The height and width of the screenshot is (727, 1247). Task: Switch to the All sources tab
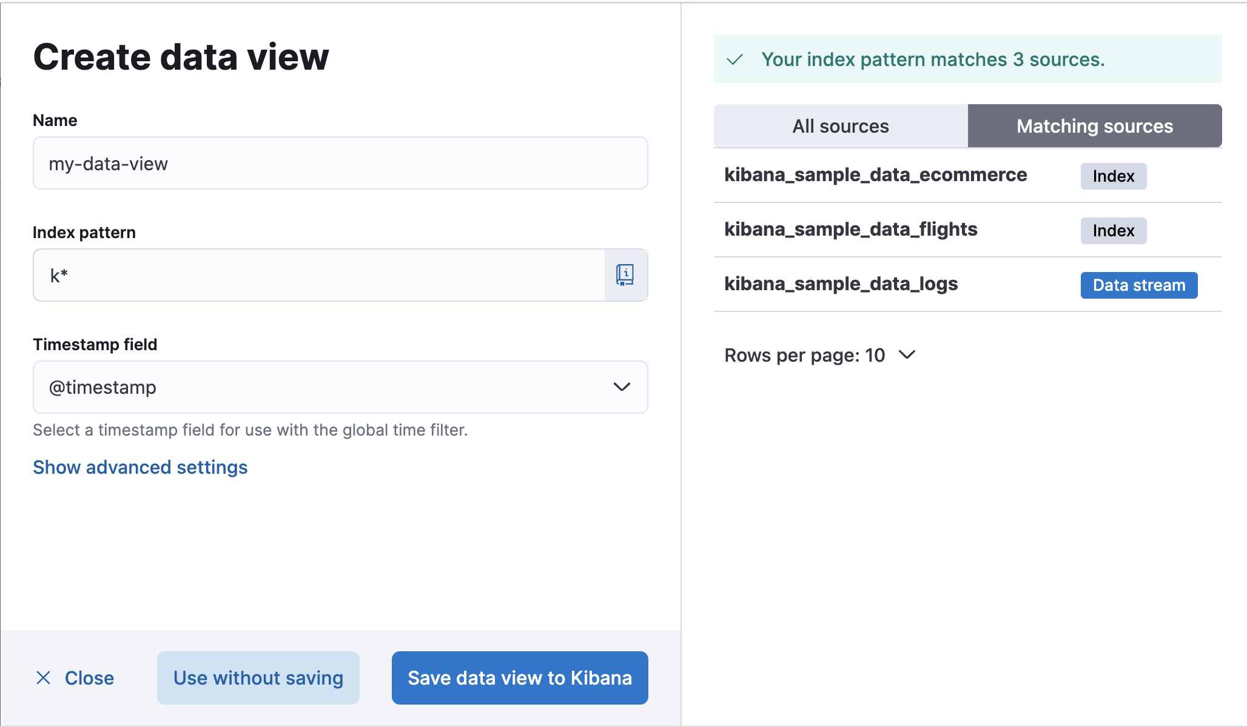(841, 126)
